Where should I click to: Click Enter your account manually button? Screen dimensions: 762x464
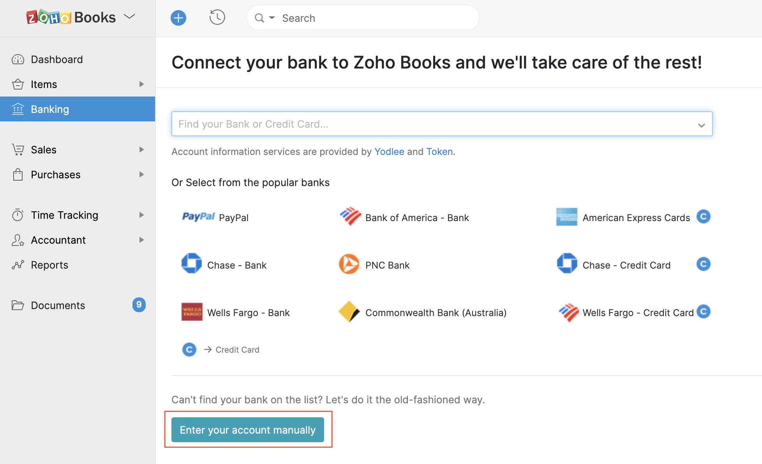247,430
